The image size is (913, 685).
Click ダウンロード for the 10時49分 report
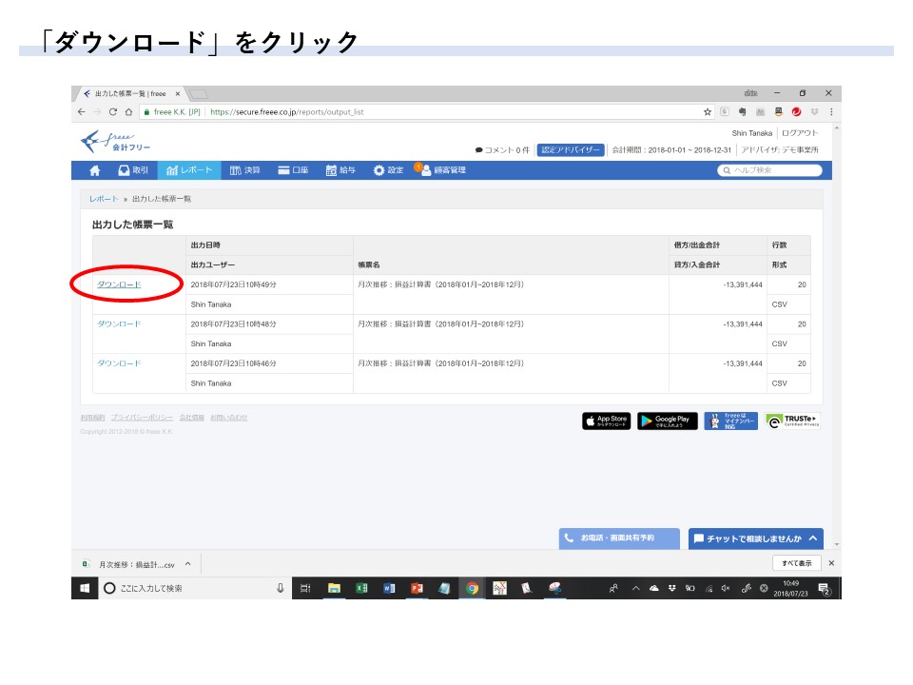click(x=119, y=284)
